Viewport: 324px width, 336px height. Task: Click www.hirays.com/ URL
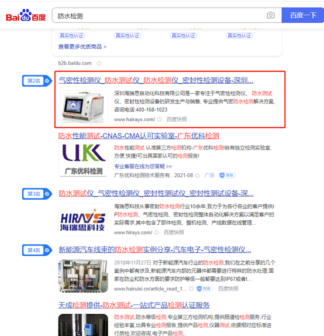(x=133, y=232)
